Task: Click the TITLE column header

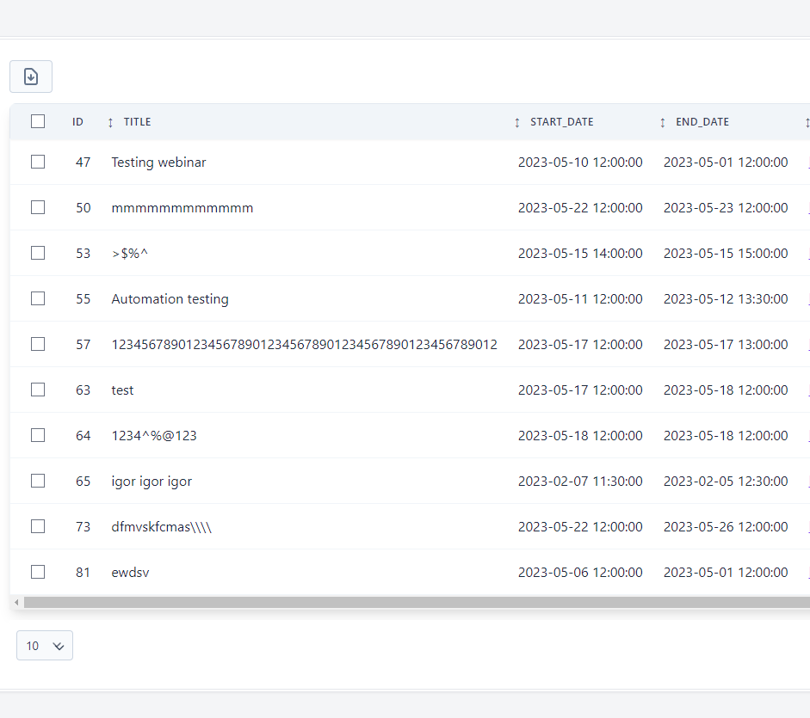Action: point(137,122)
